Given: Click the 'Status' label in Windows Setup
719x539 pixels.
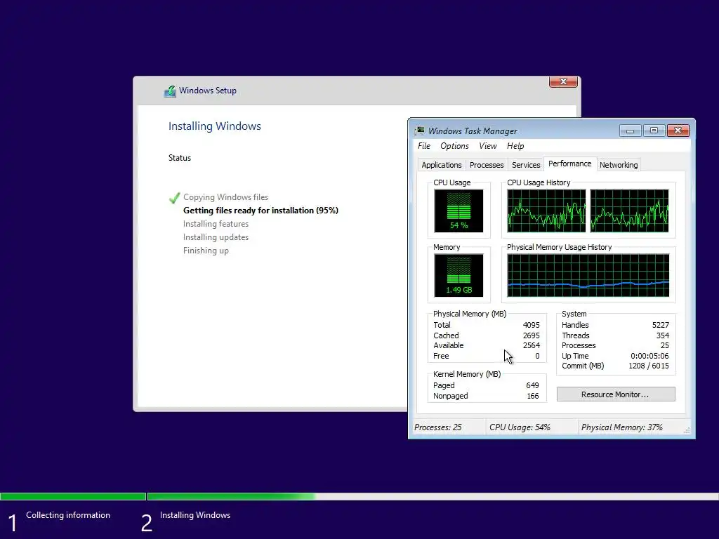Looking at the screenshot, I should (179, 158).
